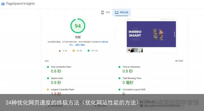Click the 0–49 legend range text

click(65, 51)
